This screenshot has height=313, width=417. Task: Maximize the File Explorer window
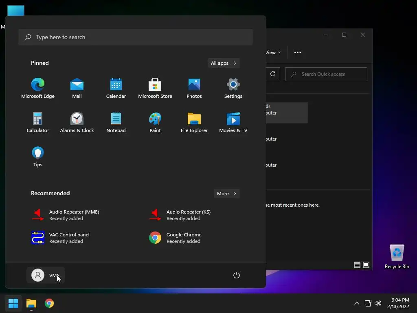coord(344,35)
